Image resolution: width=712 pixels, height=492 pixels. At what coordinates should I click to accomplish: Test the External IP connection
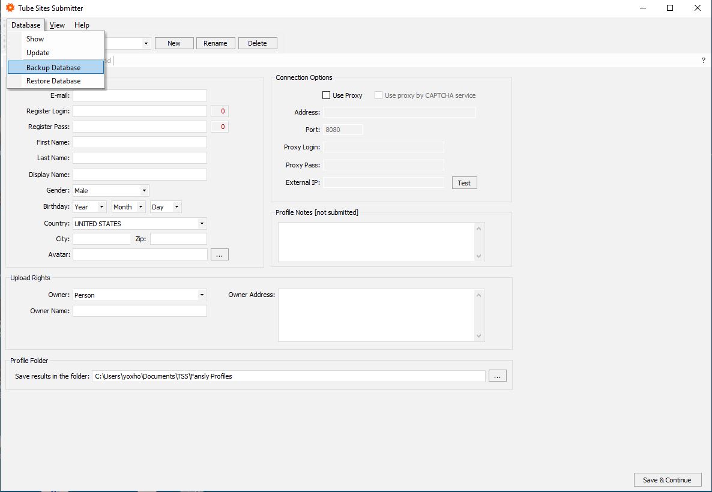[464, 182]
